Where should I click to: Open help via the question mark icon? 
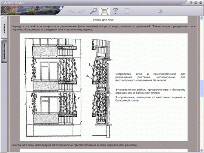(115, 11)
